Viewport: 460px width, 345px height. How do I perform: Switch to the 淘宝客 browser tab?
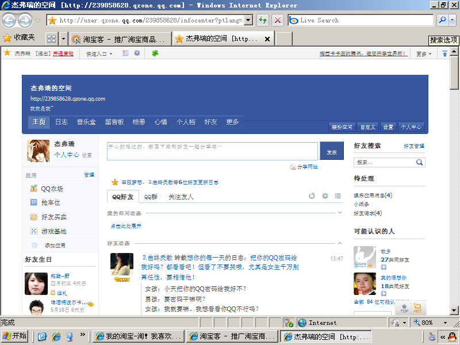120,39
